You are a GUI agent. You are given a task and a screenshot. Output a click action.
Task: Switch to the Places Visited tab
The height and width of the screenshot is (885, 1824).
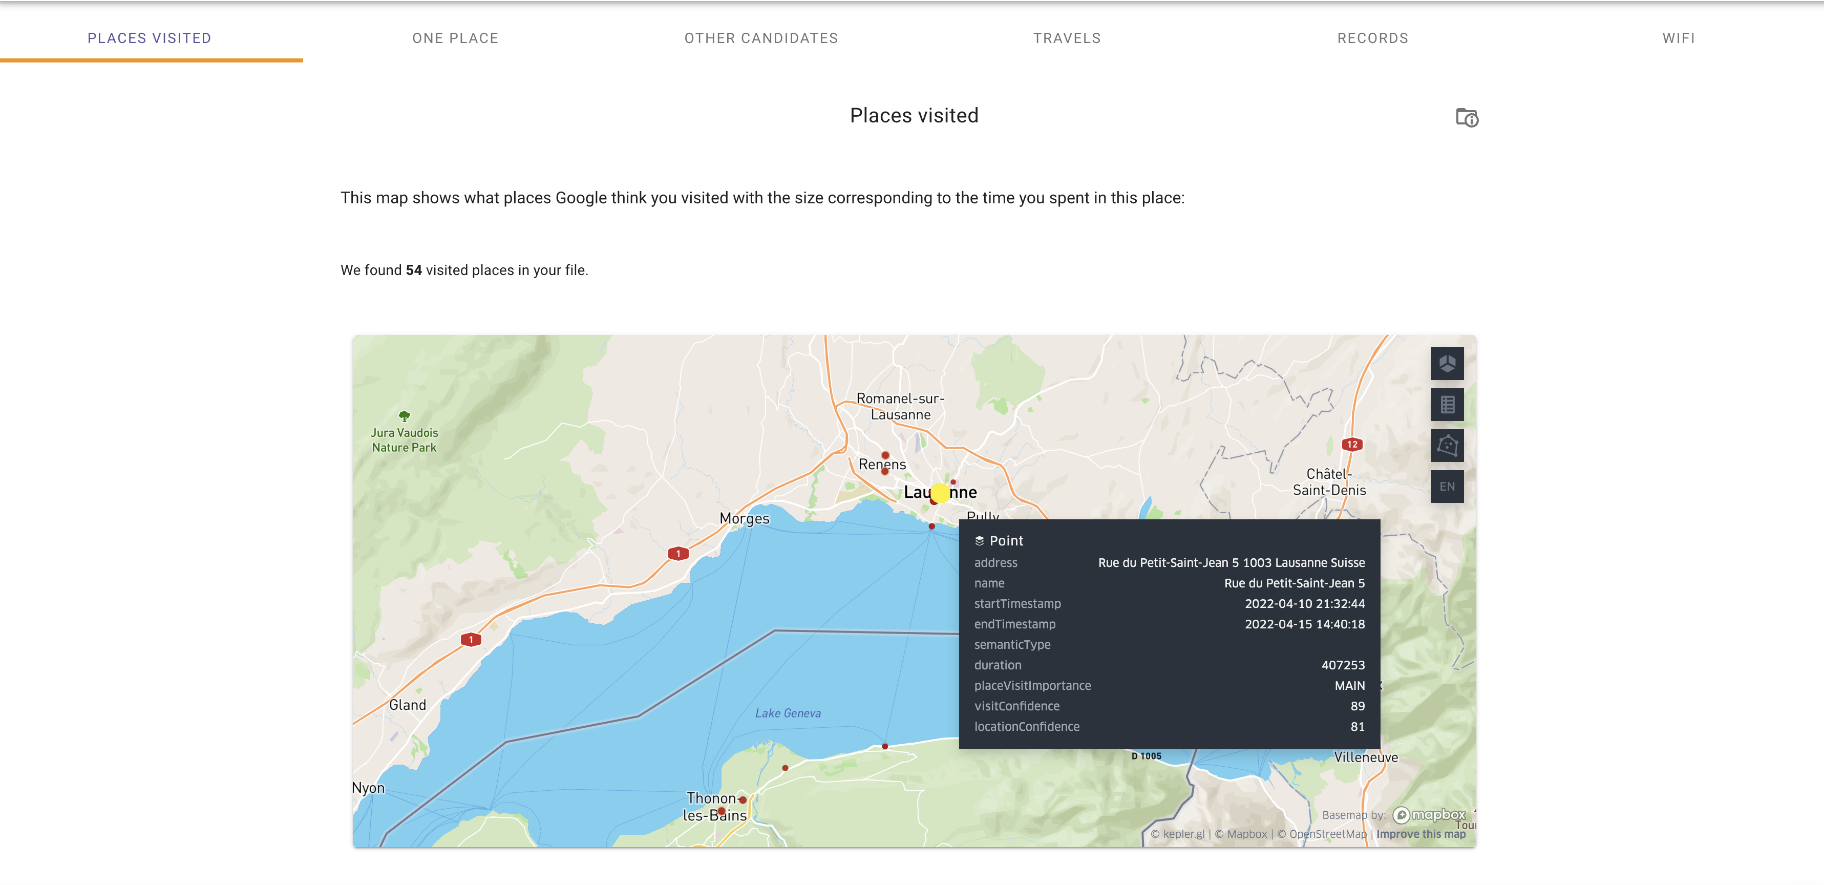pyautogui.click(x=150, y=38)
